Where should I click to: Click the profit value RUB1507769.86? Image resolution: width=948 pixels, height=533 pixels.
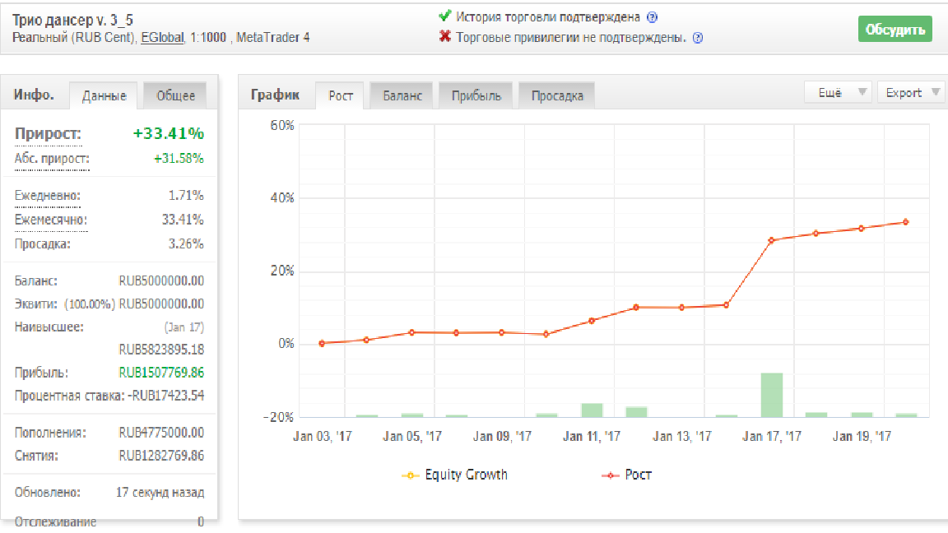click(161, 373)
